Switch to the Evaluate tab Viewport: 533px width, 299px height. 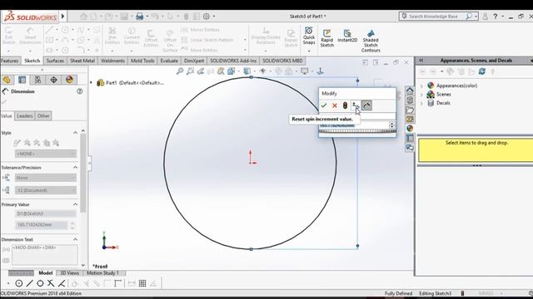169,61
